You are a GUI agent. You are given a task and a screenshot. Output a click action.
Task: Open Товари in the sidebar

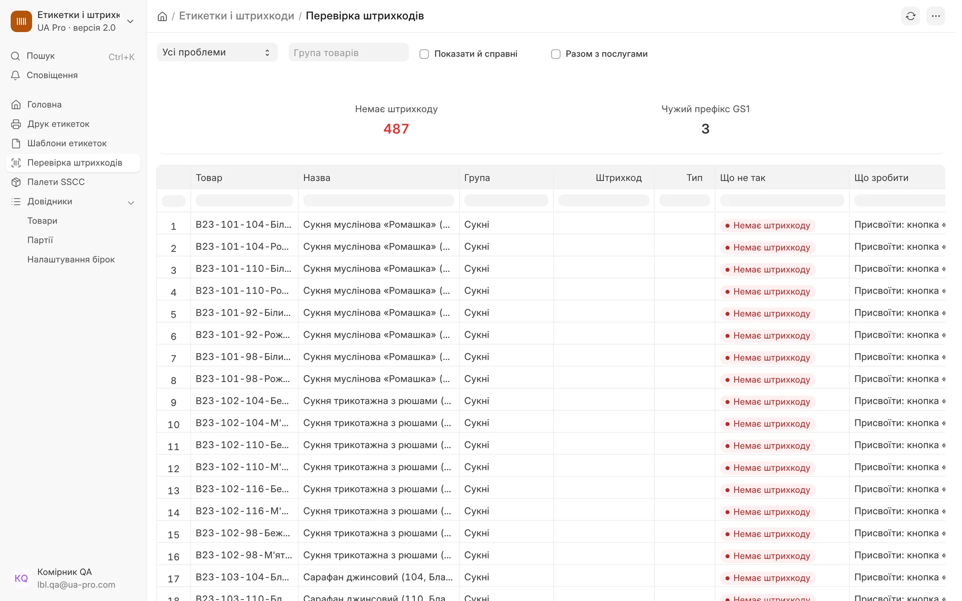[42, 221]
